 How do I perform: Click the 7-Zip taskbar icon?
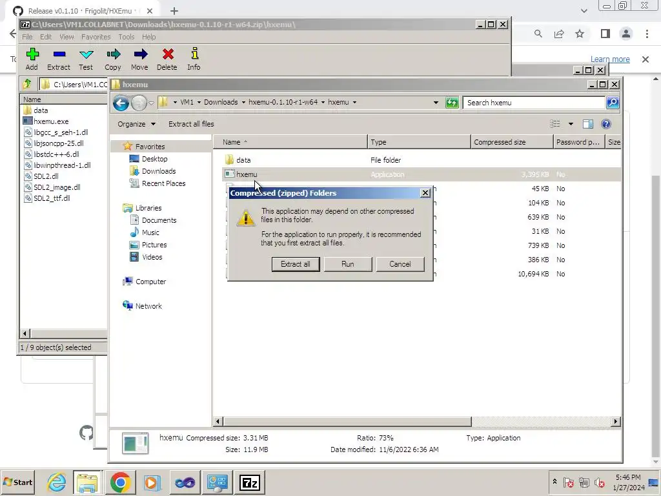tap(250, 482)
